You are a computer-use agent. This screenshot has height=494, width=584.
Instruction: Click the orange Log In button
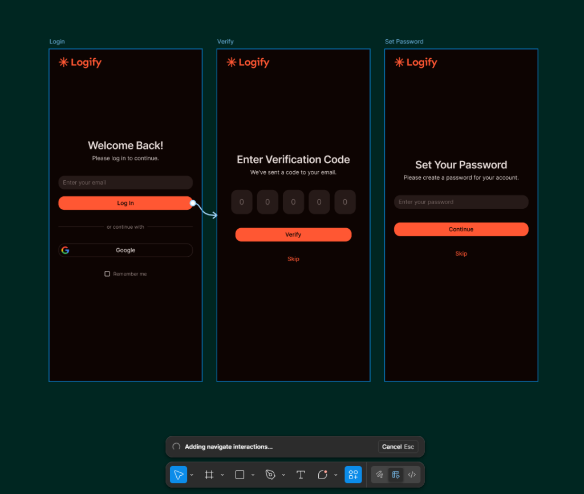(125, 203)
